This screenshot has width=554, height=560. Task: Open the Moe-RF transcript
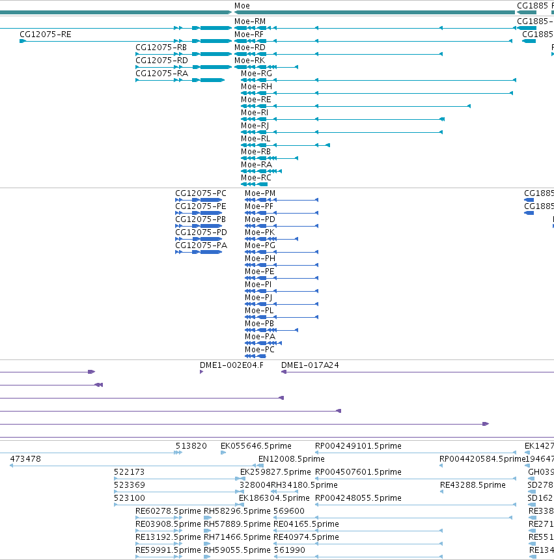[249, 35]
